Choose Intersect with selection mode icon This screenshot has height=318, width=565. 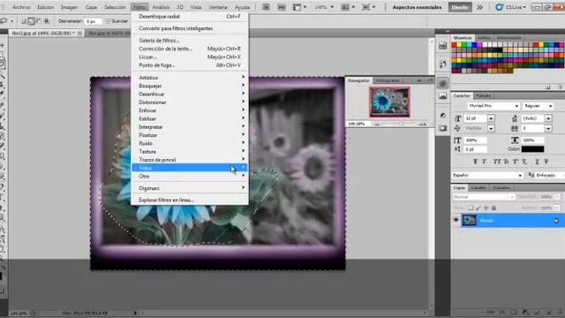(x=47, y=21)
